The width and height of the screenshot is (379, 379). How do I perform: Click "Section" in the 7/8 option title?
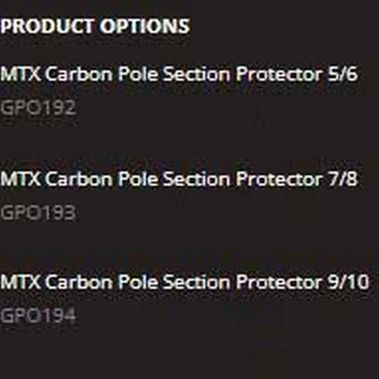196,179
